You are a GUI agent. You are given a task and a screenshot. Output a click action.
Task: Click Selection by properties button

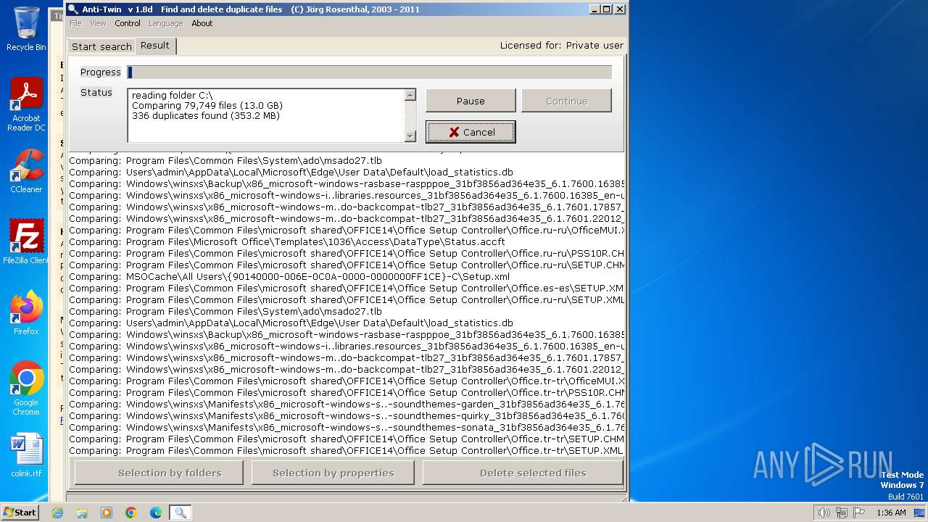tap(333, 473)
